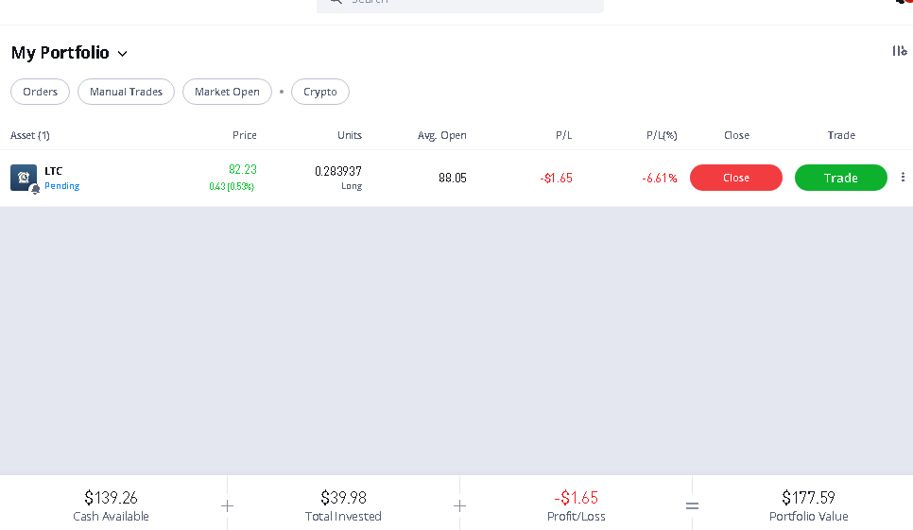The width and height of the screenshot is (913, 530).
Task: Click the bell alert badge on LTC icon
Action: tap(35, 189)
